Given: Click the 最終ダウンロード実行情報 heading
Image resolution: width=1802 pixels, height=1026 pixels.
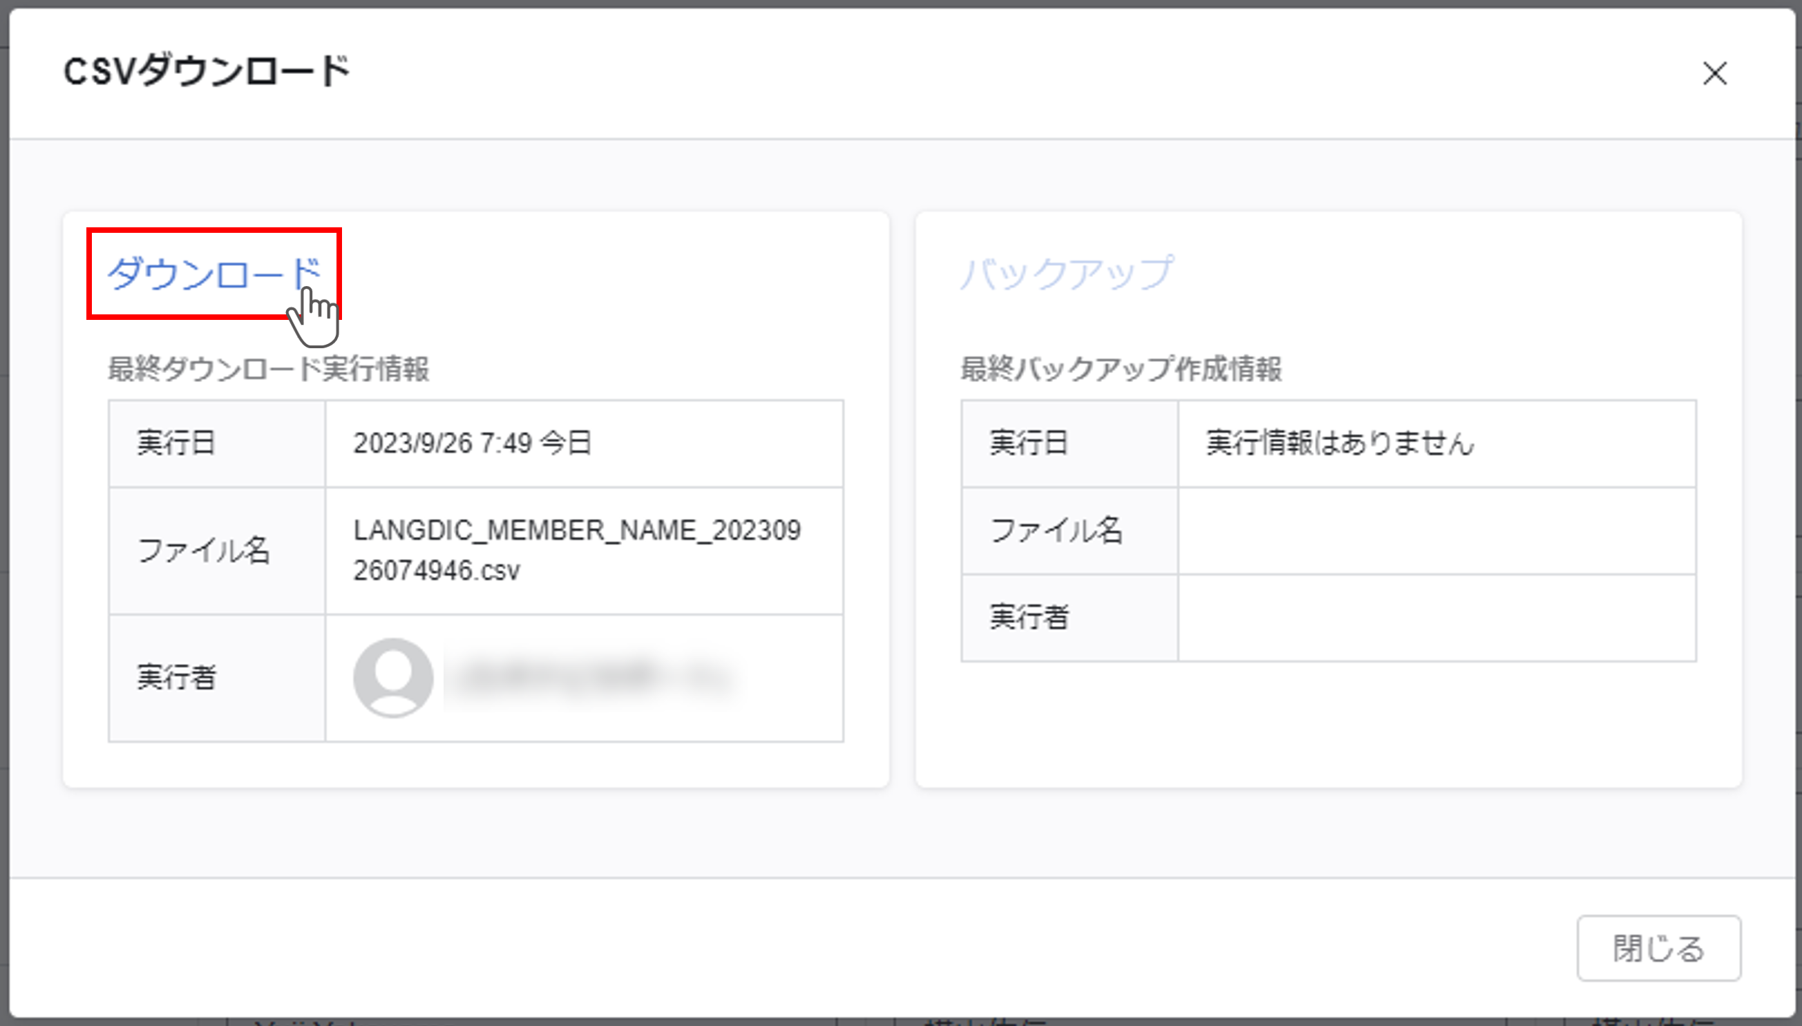Looking at the screenshot, I should pyautogui.click(x=269, y=368).
